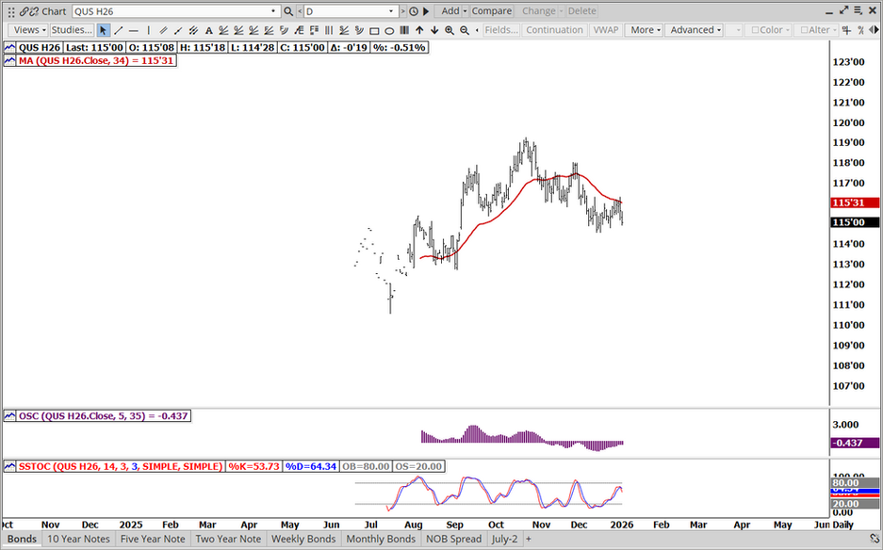Select the rectangle drawing tool

(374, 30)
